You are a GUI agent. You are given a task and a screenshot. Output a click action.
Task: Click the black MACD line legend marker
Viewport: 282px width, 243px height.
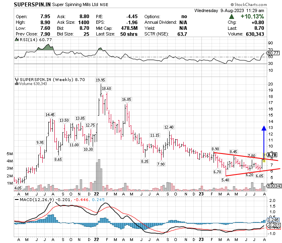pyautogui.click(x=17, y=199)
